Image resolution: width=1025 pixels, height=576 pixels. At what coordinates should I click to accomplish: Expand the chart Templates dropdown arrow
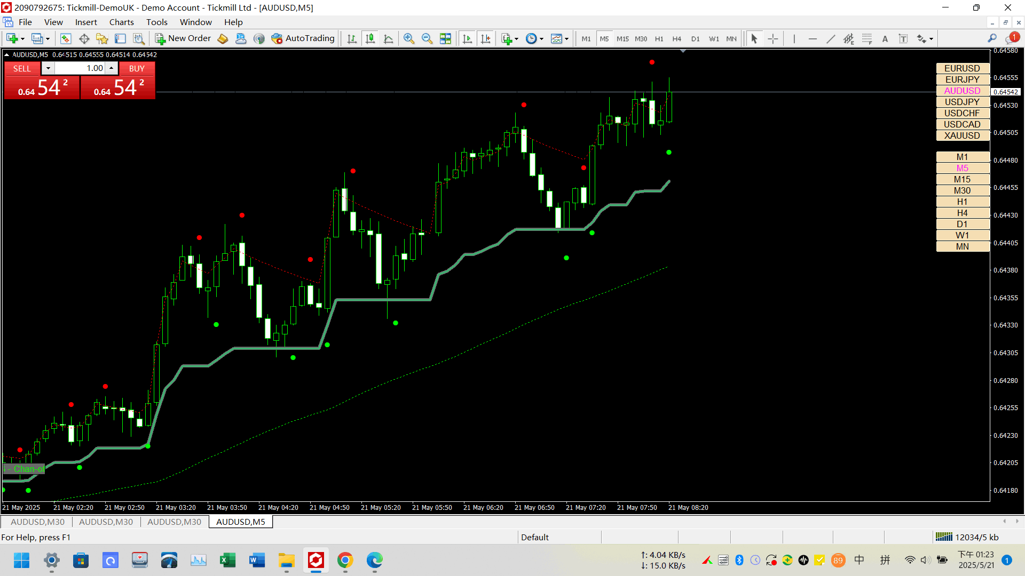[x=566, y=38]
